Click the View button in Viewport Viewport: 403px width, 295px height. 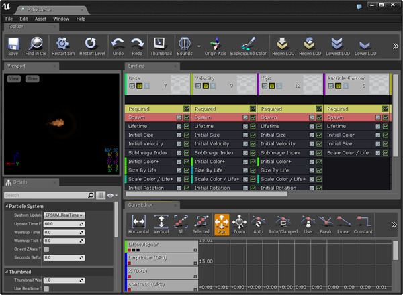[14, 79]
